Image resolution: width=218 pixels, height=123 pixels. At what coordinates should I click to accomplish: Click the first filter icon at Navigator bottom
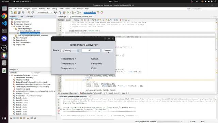tap(11, 118)
